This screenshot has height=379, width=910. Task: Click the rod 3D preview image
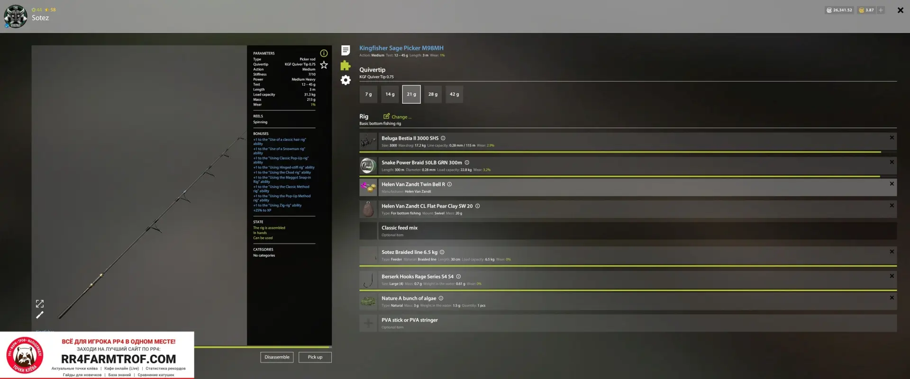coord(139,195)
